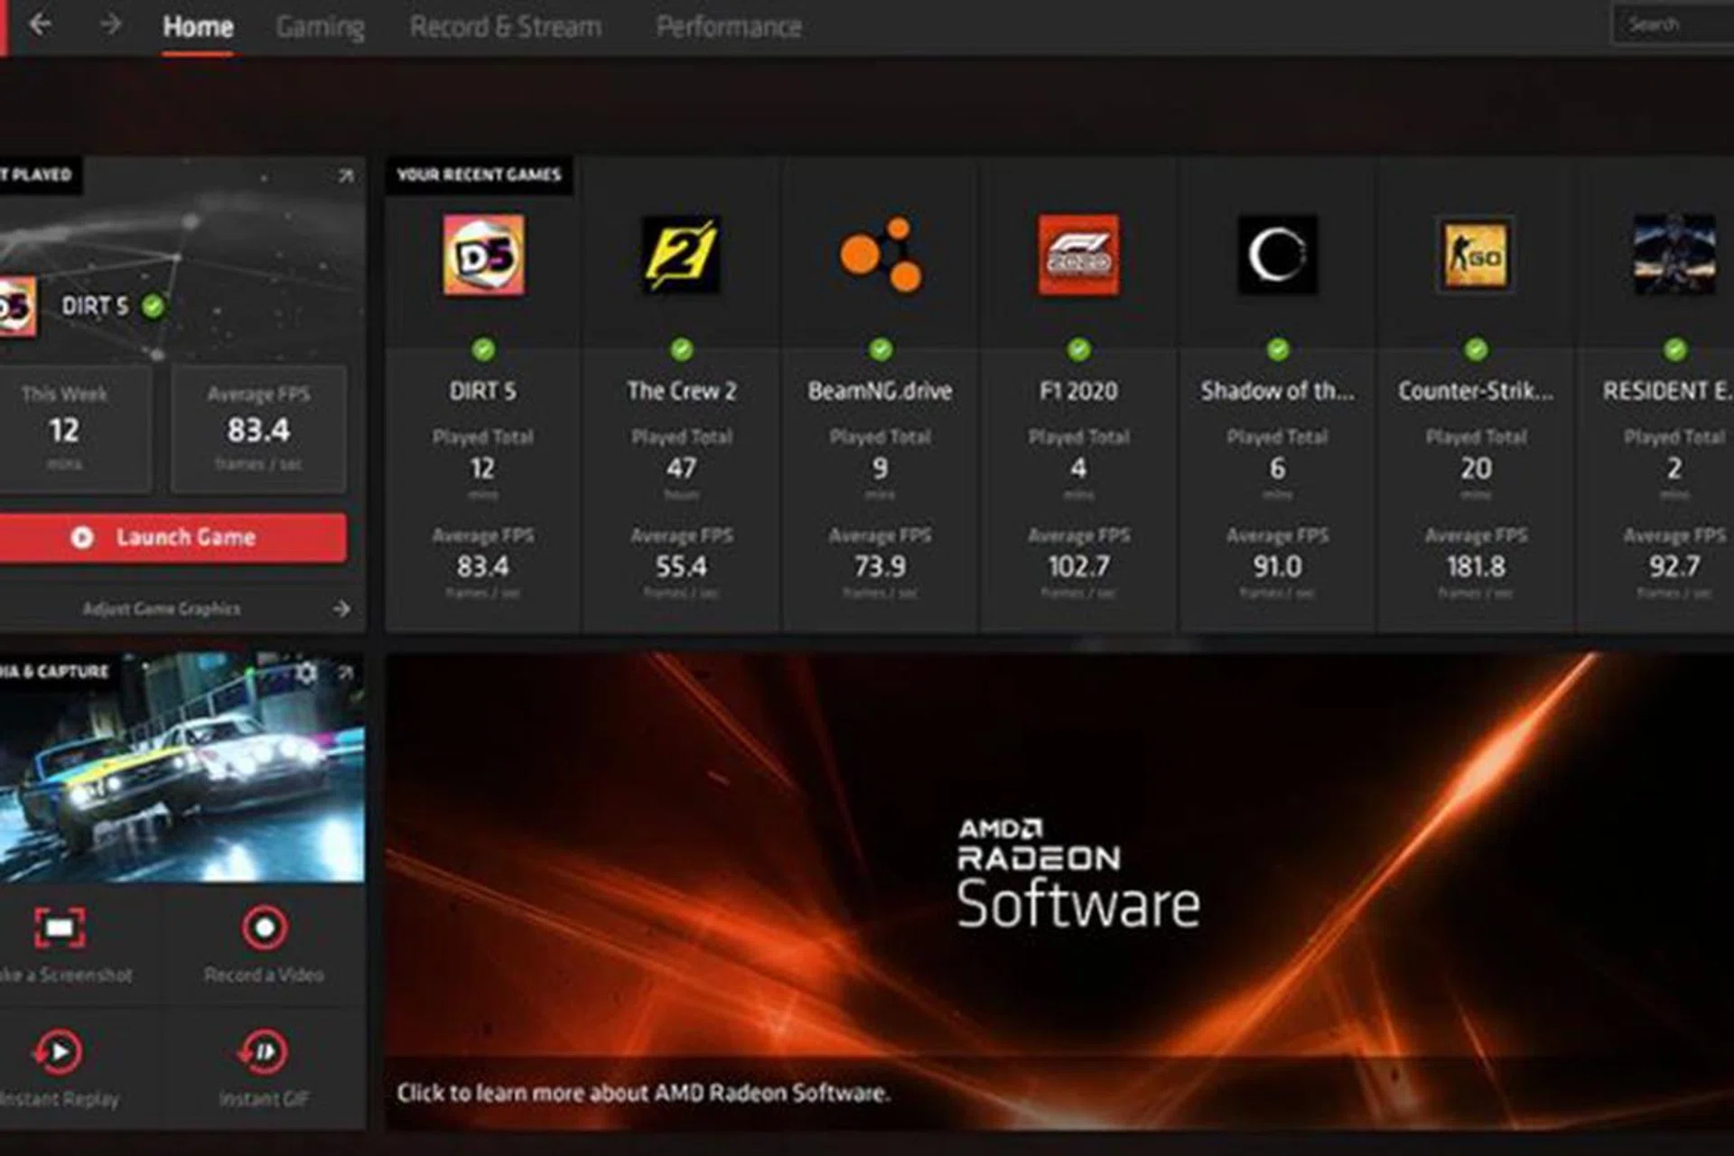Image resolution: width=1734 pixels, height=1156 pixels.
Task: Expand the Last Played panel arrow
Action: (x=346, y=176)
